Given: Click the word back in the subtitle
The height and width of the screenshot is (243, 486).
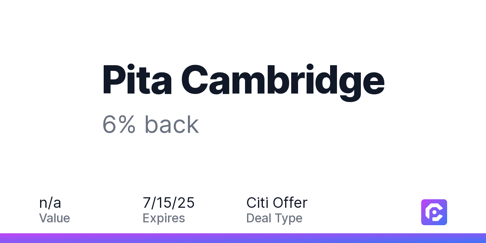Looking at the screenshot, I should [172, 124].
